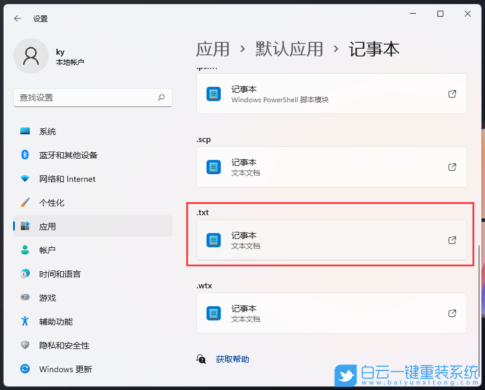The height and width of the screenshot is (390, 485).
Task: Click the 记事本 icon for .txt entry
Action: point(213,240)
